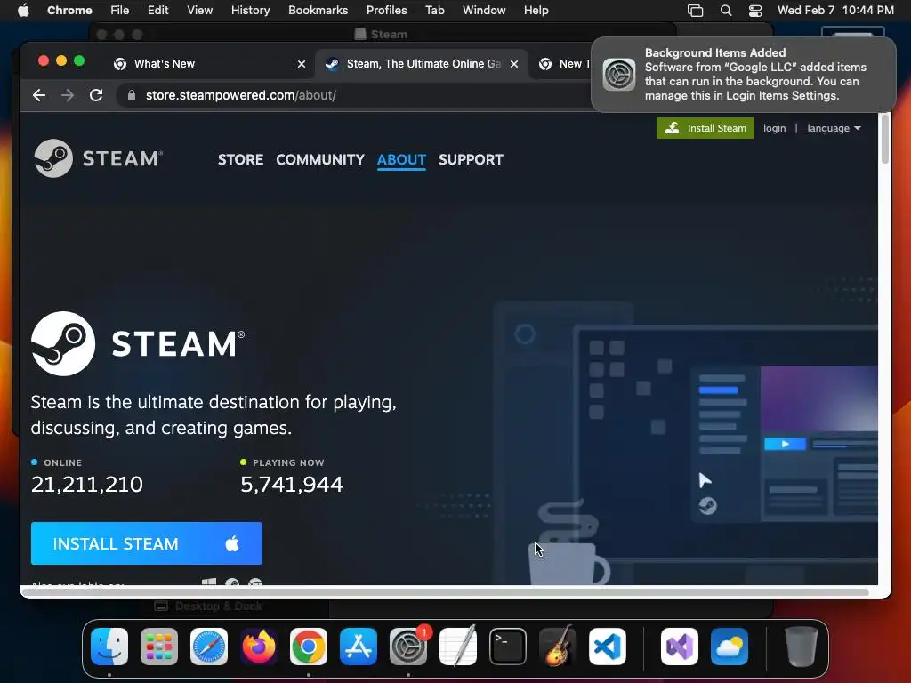The height and width of the screenshot is (683, 911).
Task: Open App Store from the dock
Action: pyautogui.click(x=359, y=647)
